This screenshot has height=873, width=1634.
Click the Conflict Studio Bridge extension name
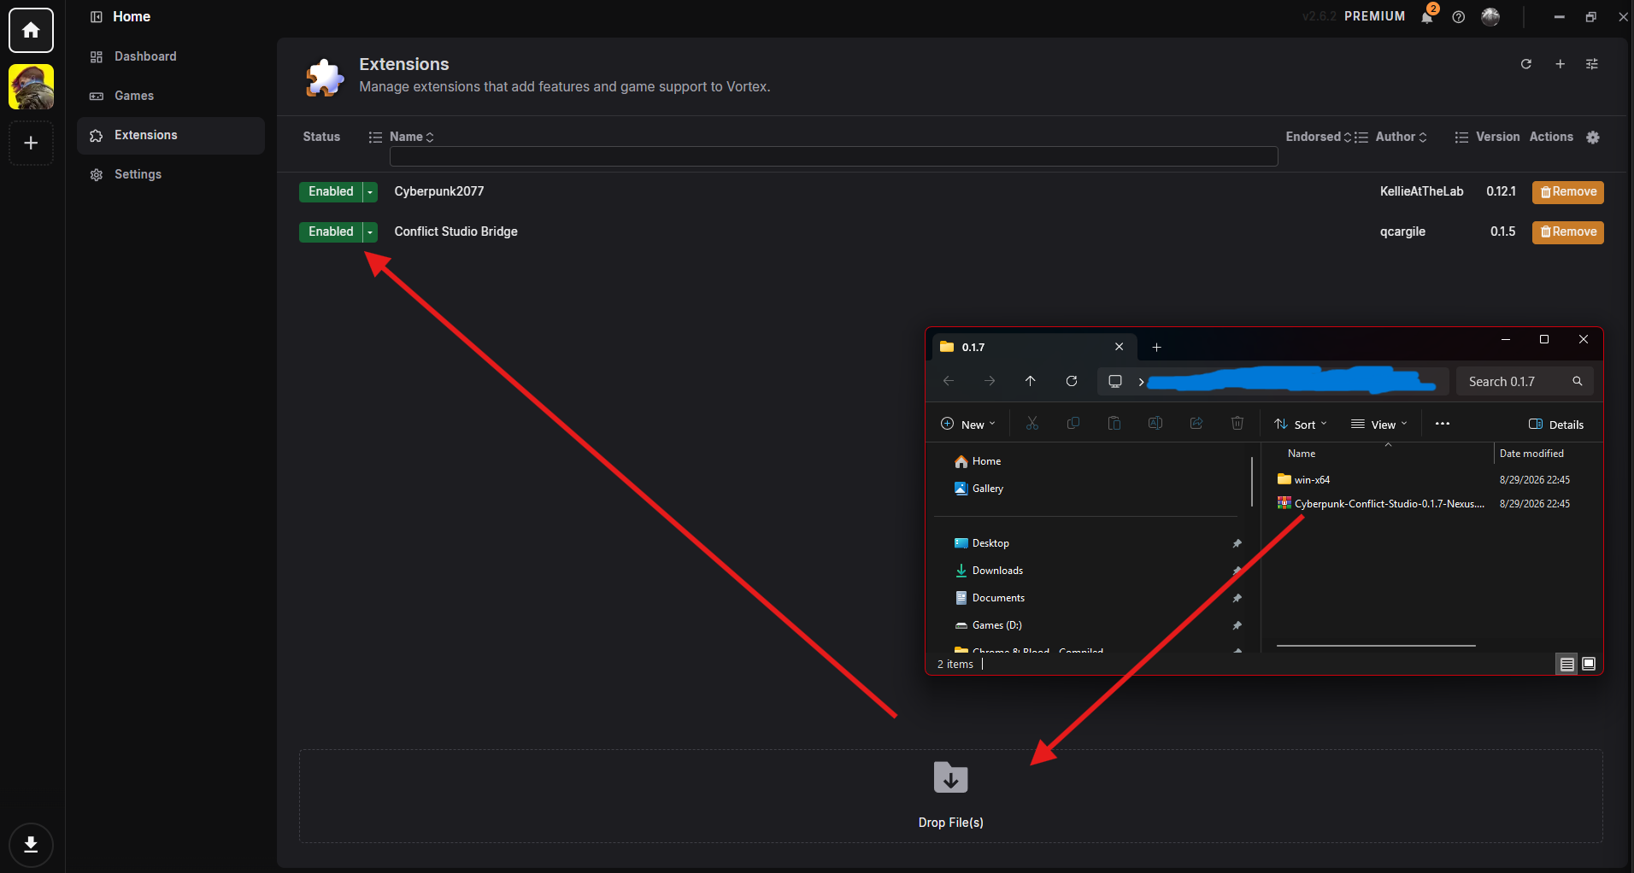(456, 231)
